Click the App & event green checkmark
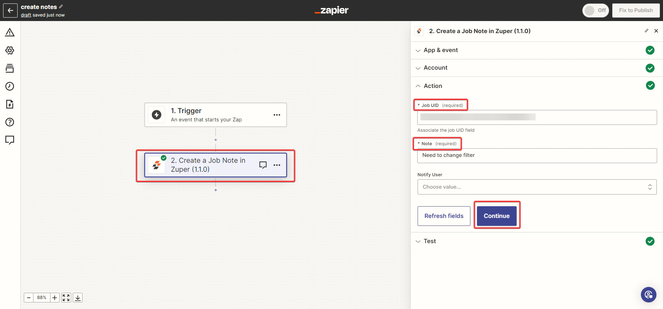 coord(650,50)
